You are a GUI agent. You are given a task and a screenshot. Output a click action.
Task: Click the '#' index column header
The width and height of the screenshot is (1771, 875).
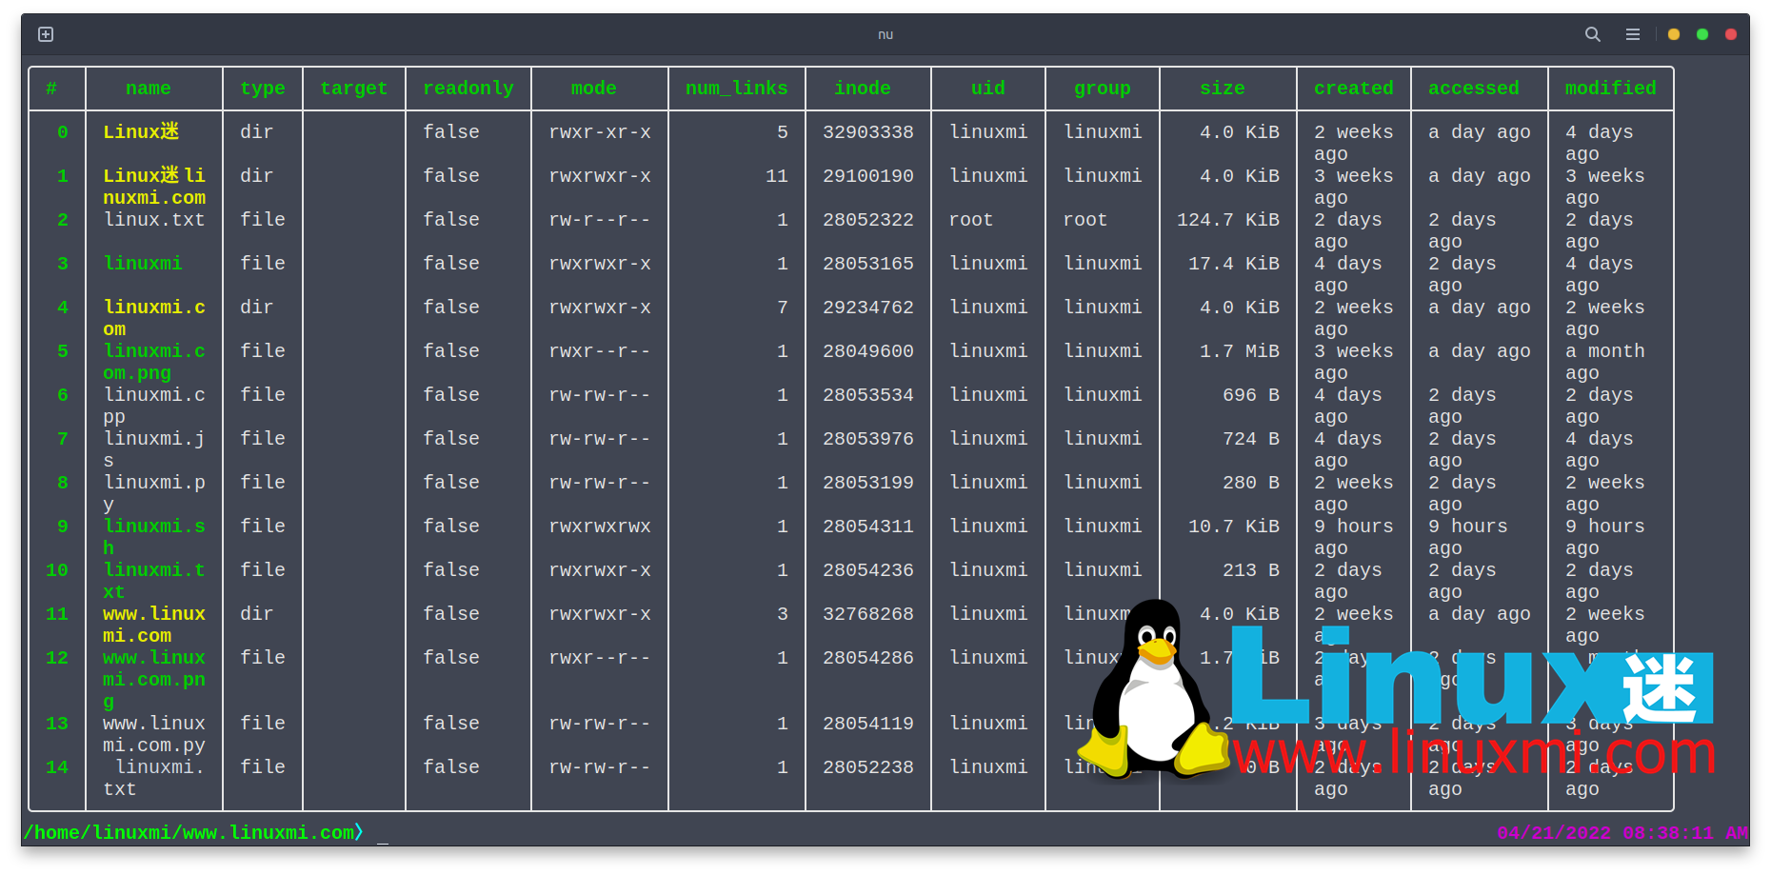51,89
